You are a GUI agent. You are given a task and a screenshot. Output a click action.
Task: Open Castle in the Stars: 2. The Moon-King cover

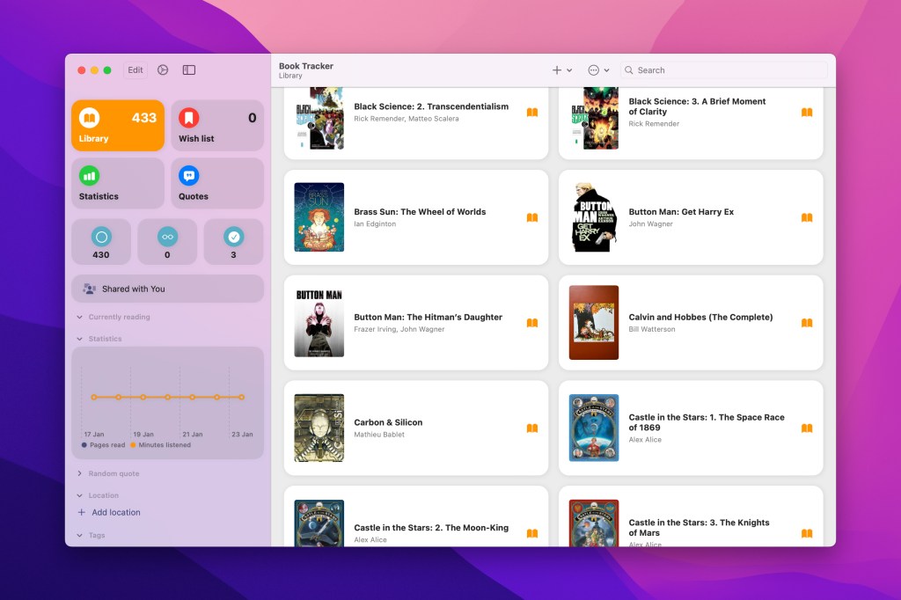point(319,523)
